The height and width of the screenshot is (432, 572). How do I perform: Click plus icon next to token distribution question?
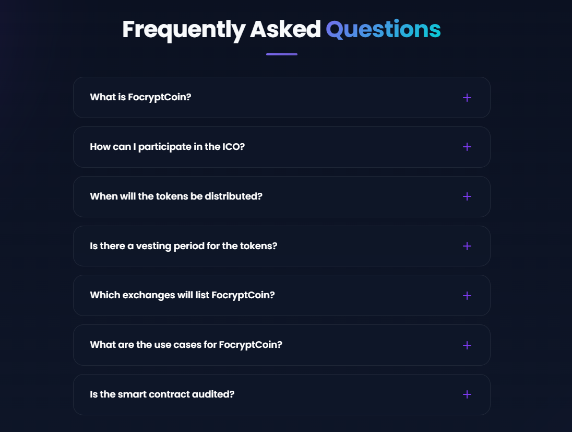[467, 196]
